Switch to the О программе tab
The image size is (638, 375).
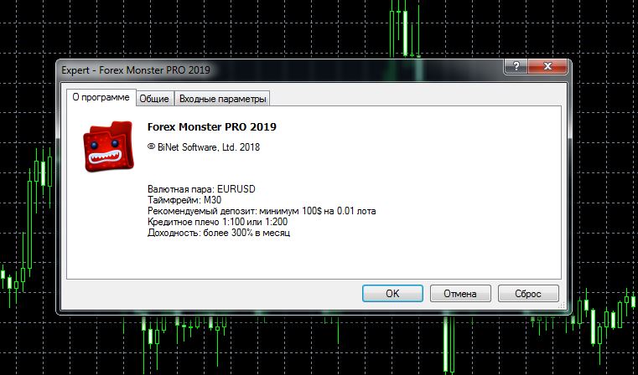coord(101,98)
